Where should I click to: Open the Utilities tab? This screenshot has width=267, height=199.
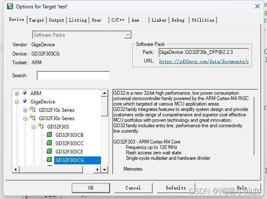coord(203,20)
